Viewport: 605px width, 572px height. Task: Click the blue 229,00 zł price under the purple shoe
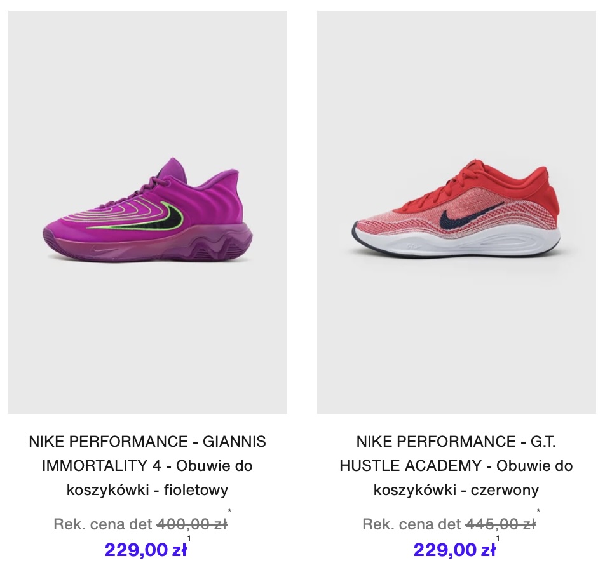click(146, 550)
